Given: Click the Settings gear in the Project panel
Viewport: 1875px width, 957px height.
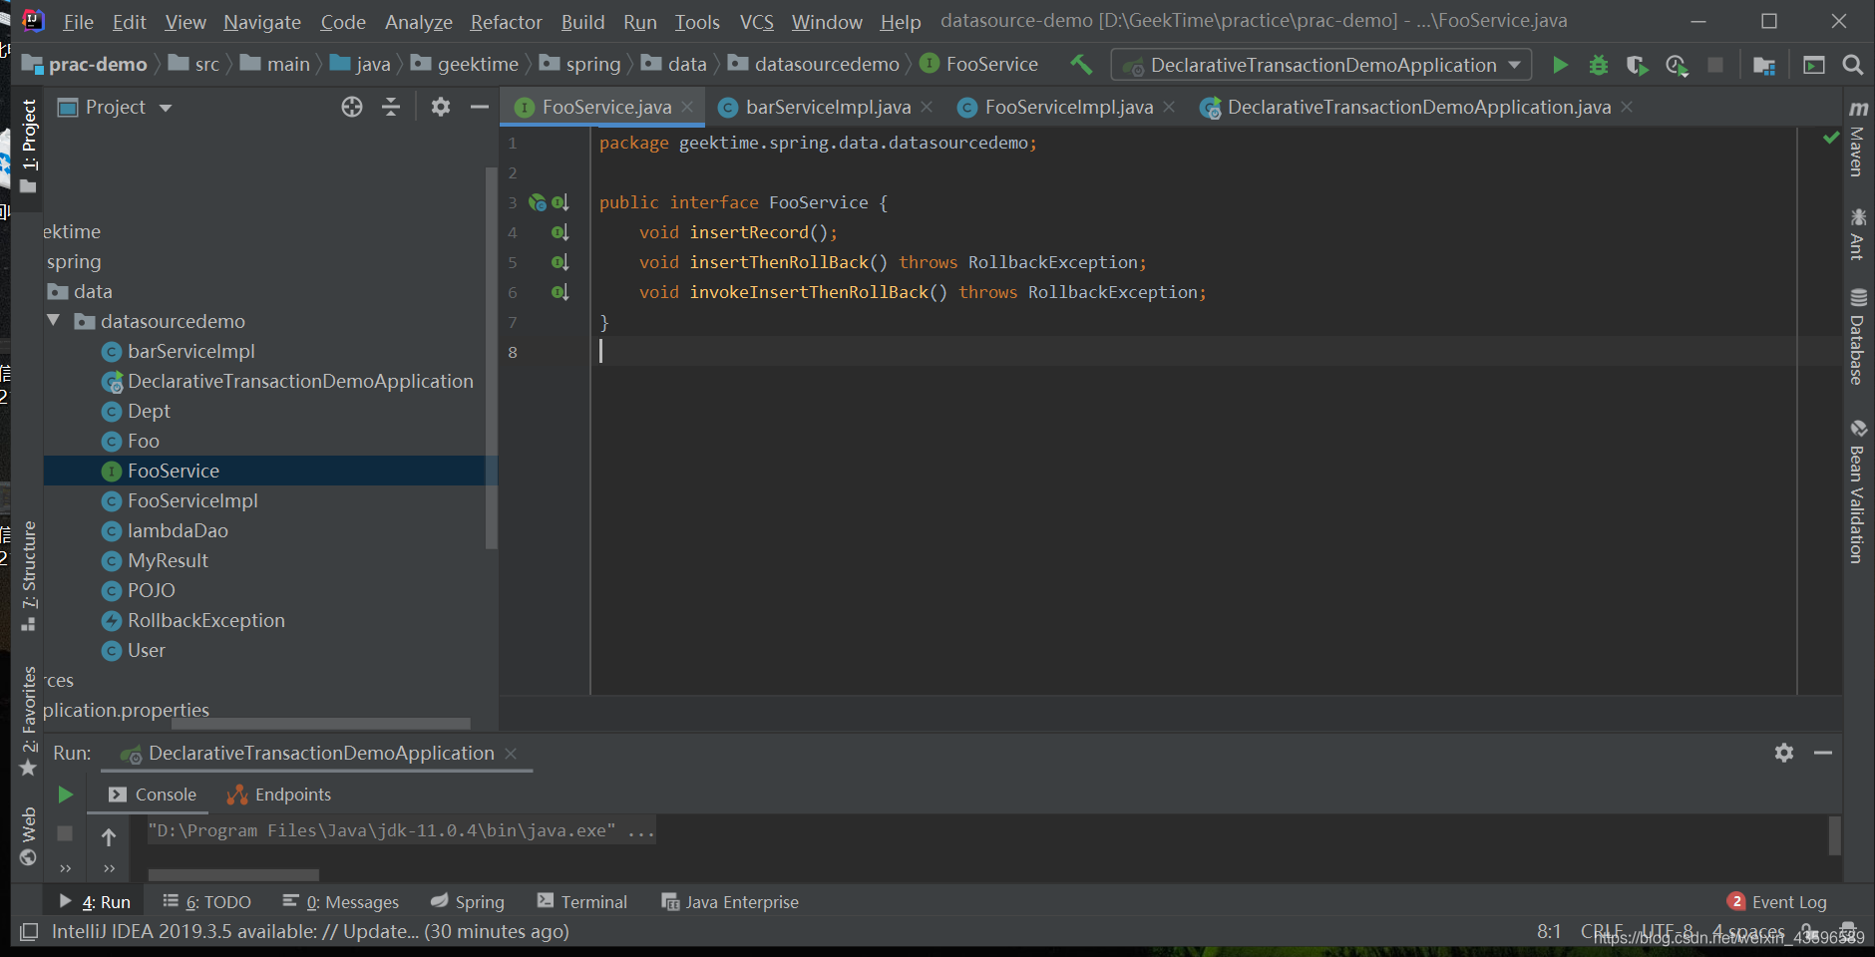Looking at the screenshot, I should click(440, 107).
